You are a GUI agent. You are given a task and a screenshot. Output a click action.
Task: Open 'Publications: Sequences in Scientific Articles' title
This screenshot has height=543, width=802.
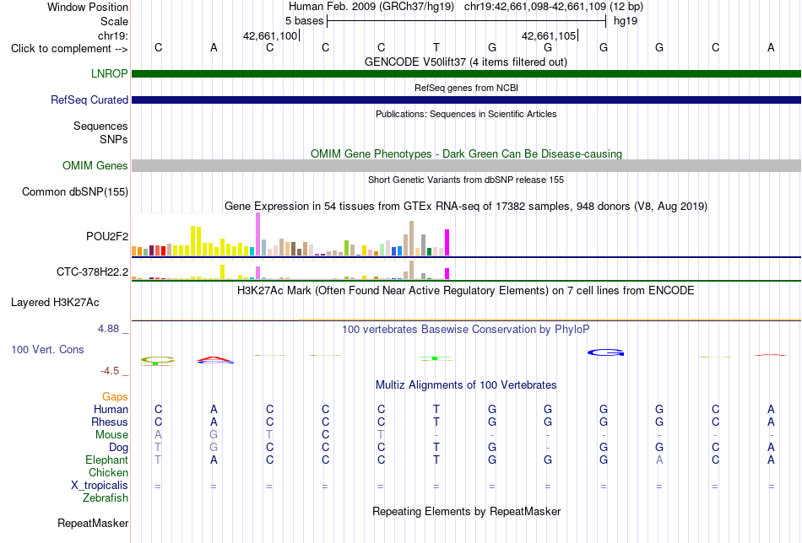tap(466, 114)
